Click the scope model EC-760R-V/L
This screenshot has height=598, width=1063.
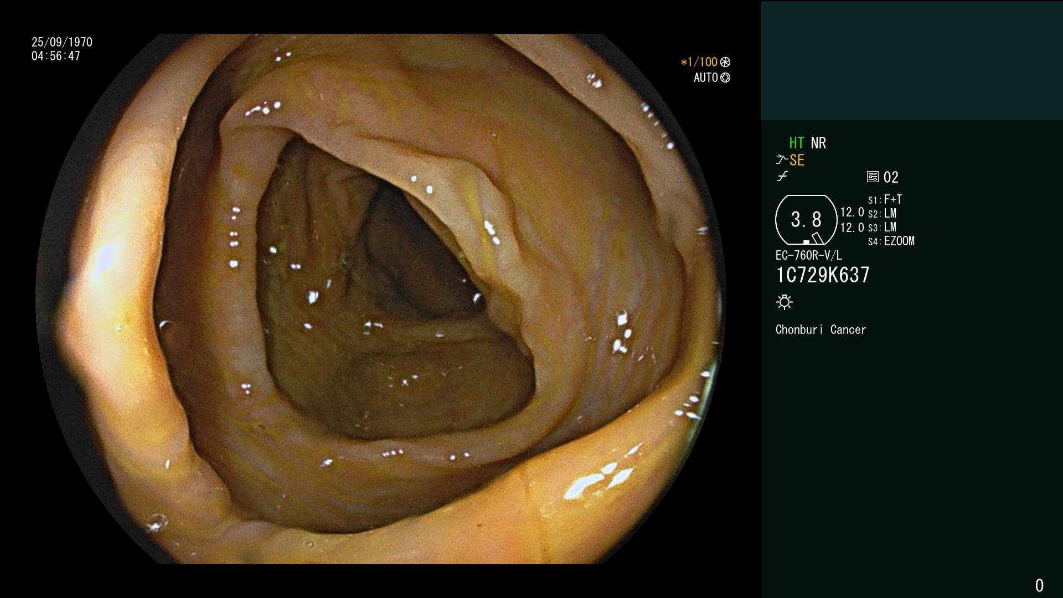coord(808,255)
